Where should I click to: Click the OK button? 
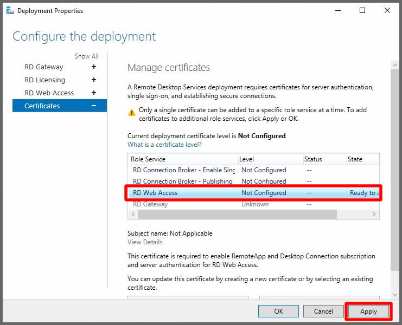[278, 311]
